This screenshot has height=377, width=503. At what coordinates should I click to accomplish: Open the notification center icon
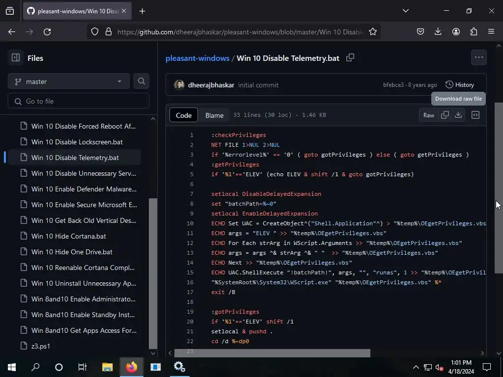click(487, 367)
